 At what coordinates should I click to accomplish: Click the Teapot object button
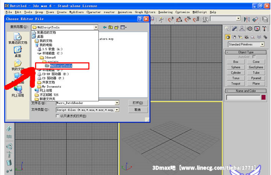[x=236, y=84]
